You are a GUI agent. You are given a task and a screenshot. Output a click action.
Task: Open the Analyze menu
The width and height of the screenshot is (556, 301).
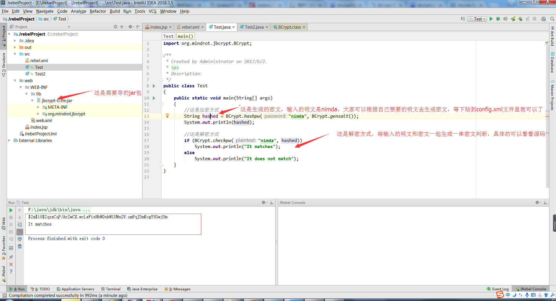click(78, 11)
